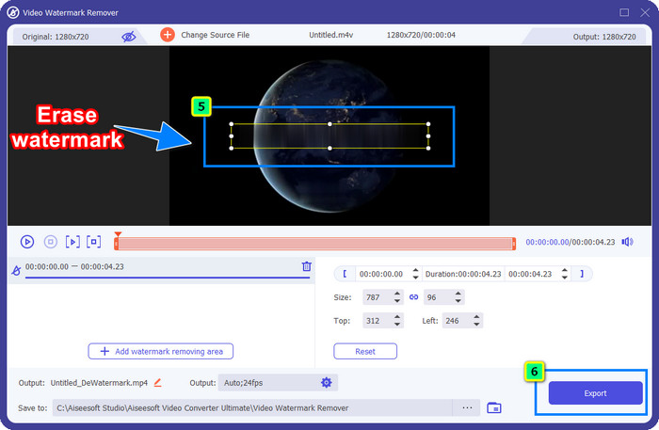Click the set end bracket icon
Screen dimensions: 659x430
point(582,274)
